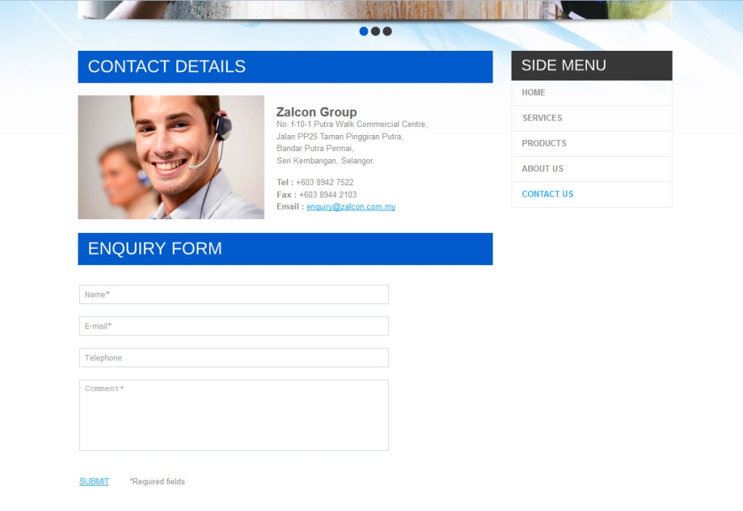This screenshot has height=511, width=743.
Task: Select the first blue slider dot
Action: coord(364,31)
